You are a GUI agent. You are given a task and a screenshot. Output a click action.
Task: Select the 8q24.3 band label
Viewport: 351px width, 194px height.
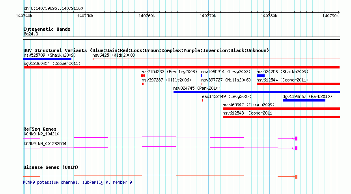(31, 34)
